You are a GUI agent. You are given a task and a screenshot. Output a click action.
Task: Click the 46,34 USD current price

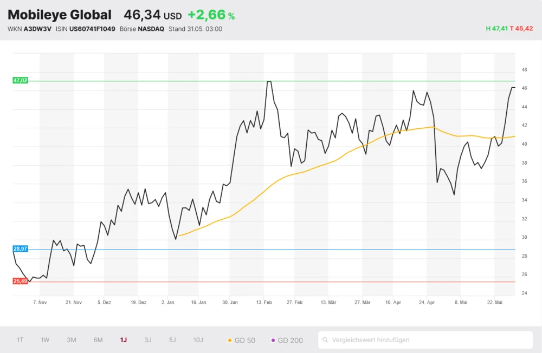152,15
